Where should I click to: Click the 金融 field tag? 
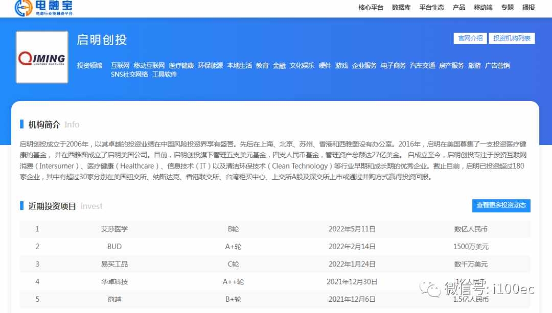[279, 65]
